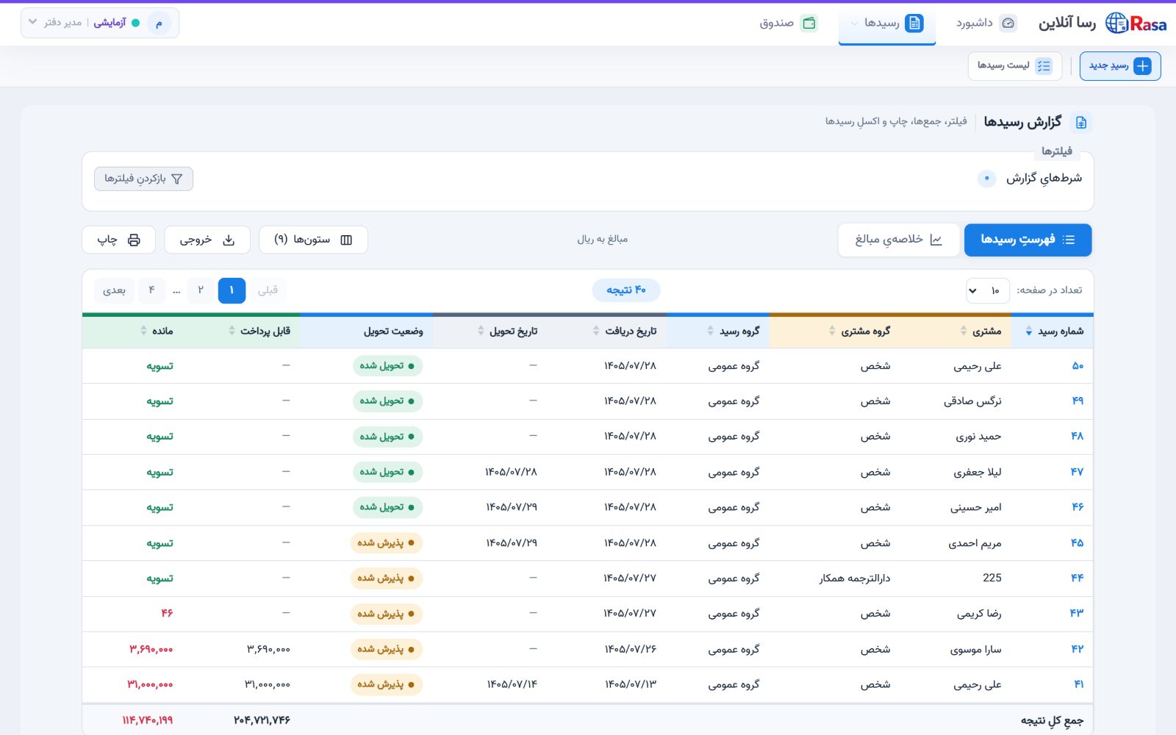Click the chart icon on خلاصه‌ی مبالغ
1176x735 pixels.
tap(936, 240)
